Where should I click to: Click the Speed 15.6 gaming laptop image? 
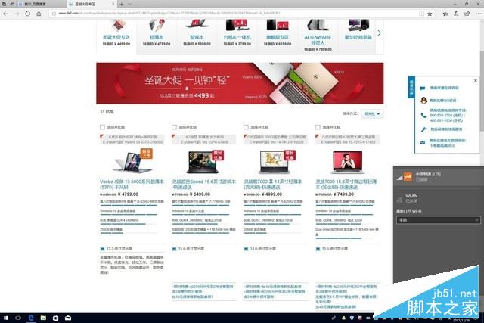[203, 162]
